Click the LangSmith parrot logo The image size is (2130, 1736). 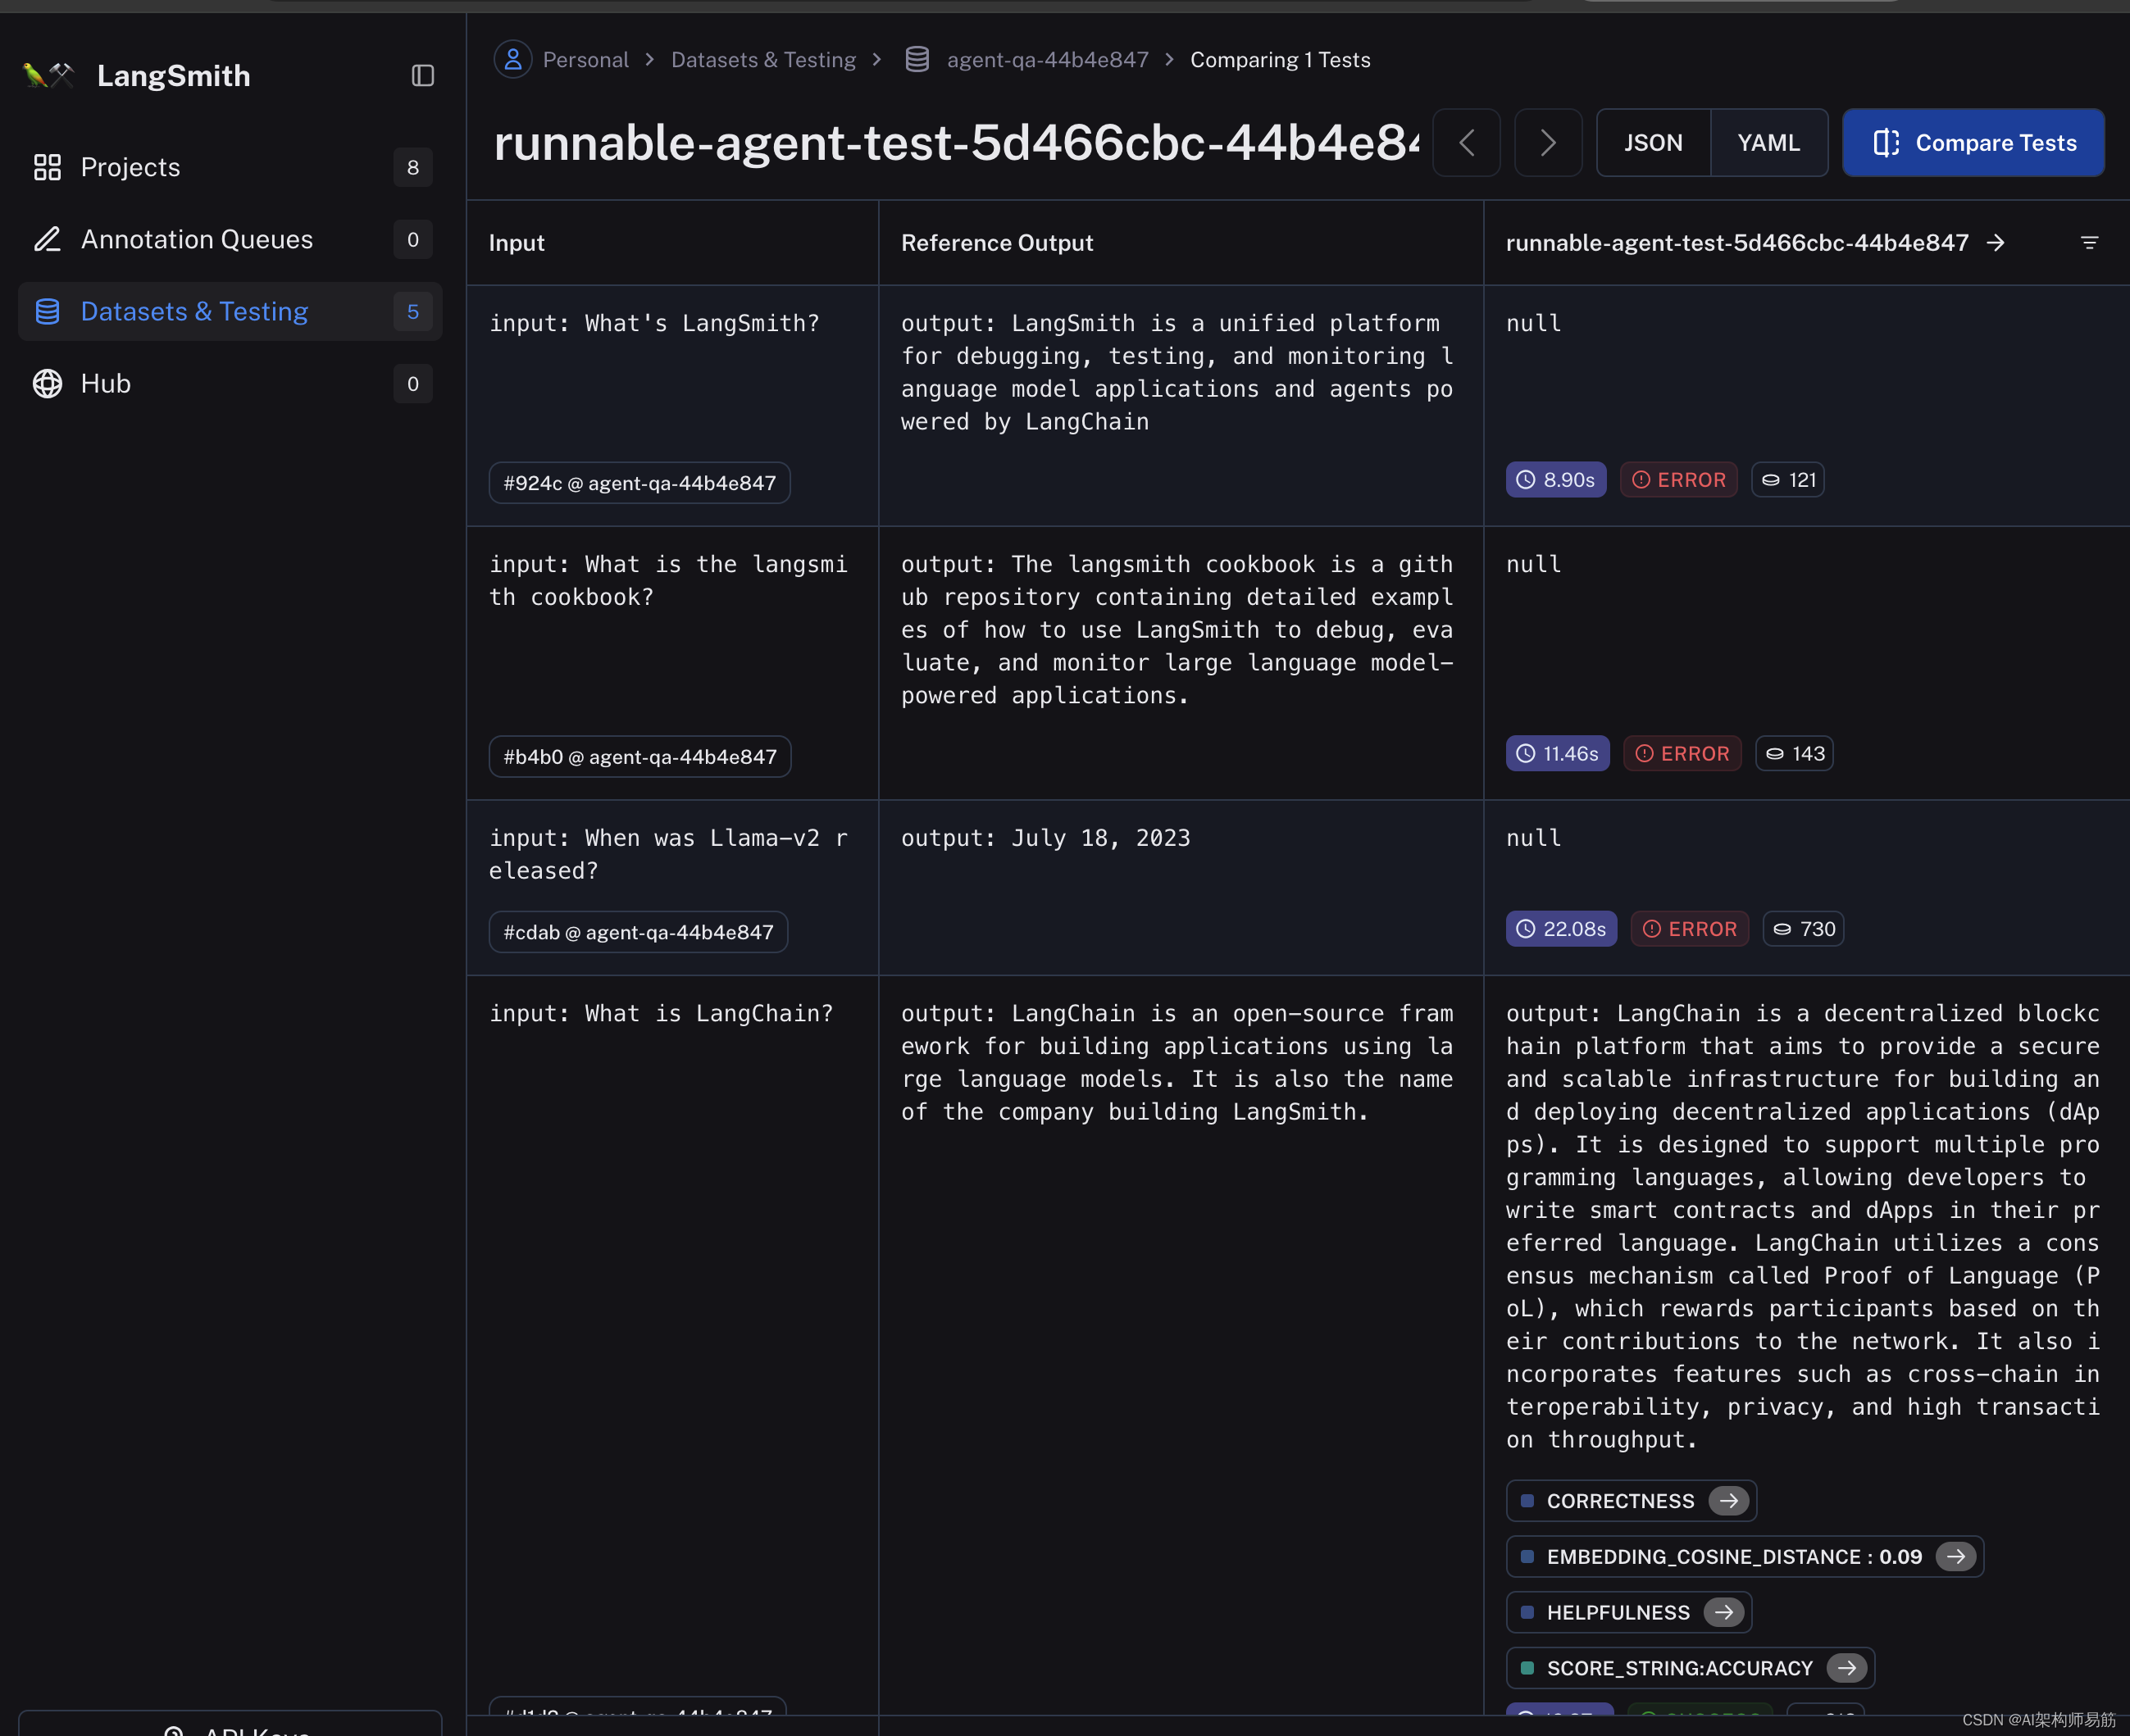coord(49,75)
